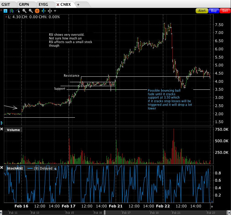Open the toolbar overflow dropdown arrow
The height and width of the screenshot is (215, 231).
[x=55, y=11]
